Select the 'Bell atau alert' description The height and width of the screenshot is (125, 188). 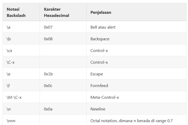tap(103, 27)
